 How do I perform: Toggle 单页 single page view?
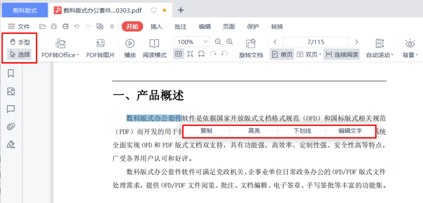click(282, 54)
